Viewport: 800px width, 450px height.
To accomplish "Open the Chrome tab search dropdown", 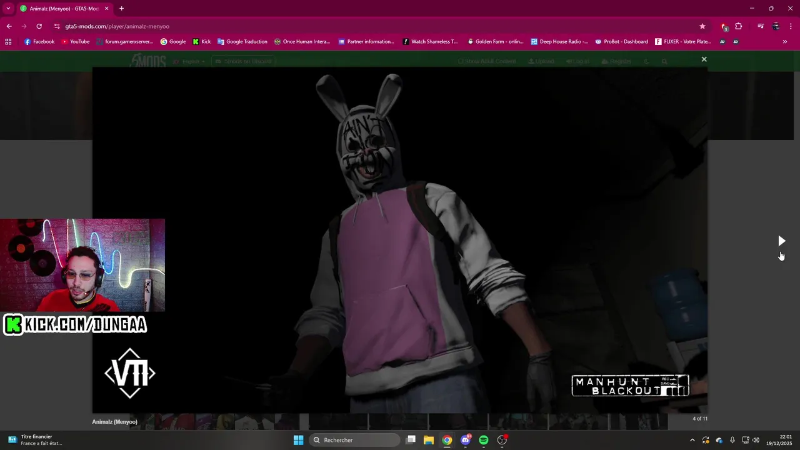I will 8,8.
